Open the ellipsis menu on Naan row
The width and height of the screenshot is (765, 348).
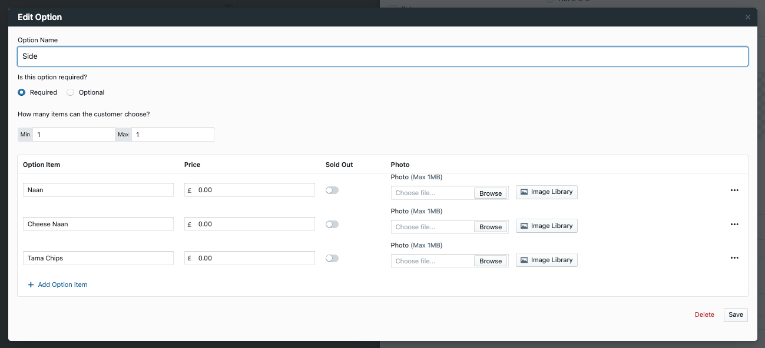[x=734, y=190]
